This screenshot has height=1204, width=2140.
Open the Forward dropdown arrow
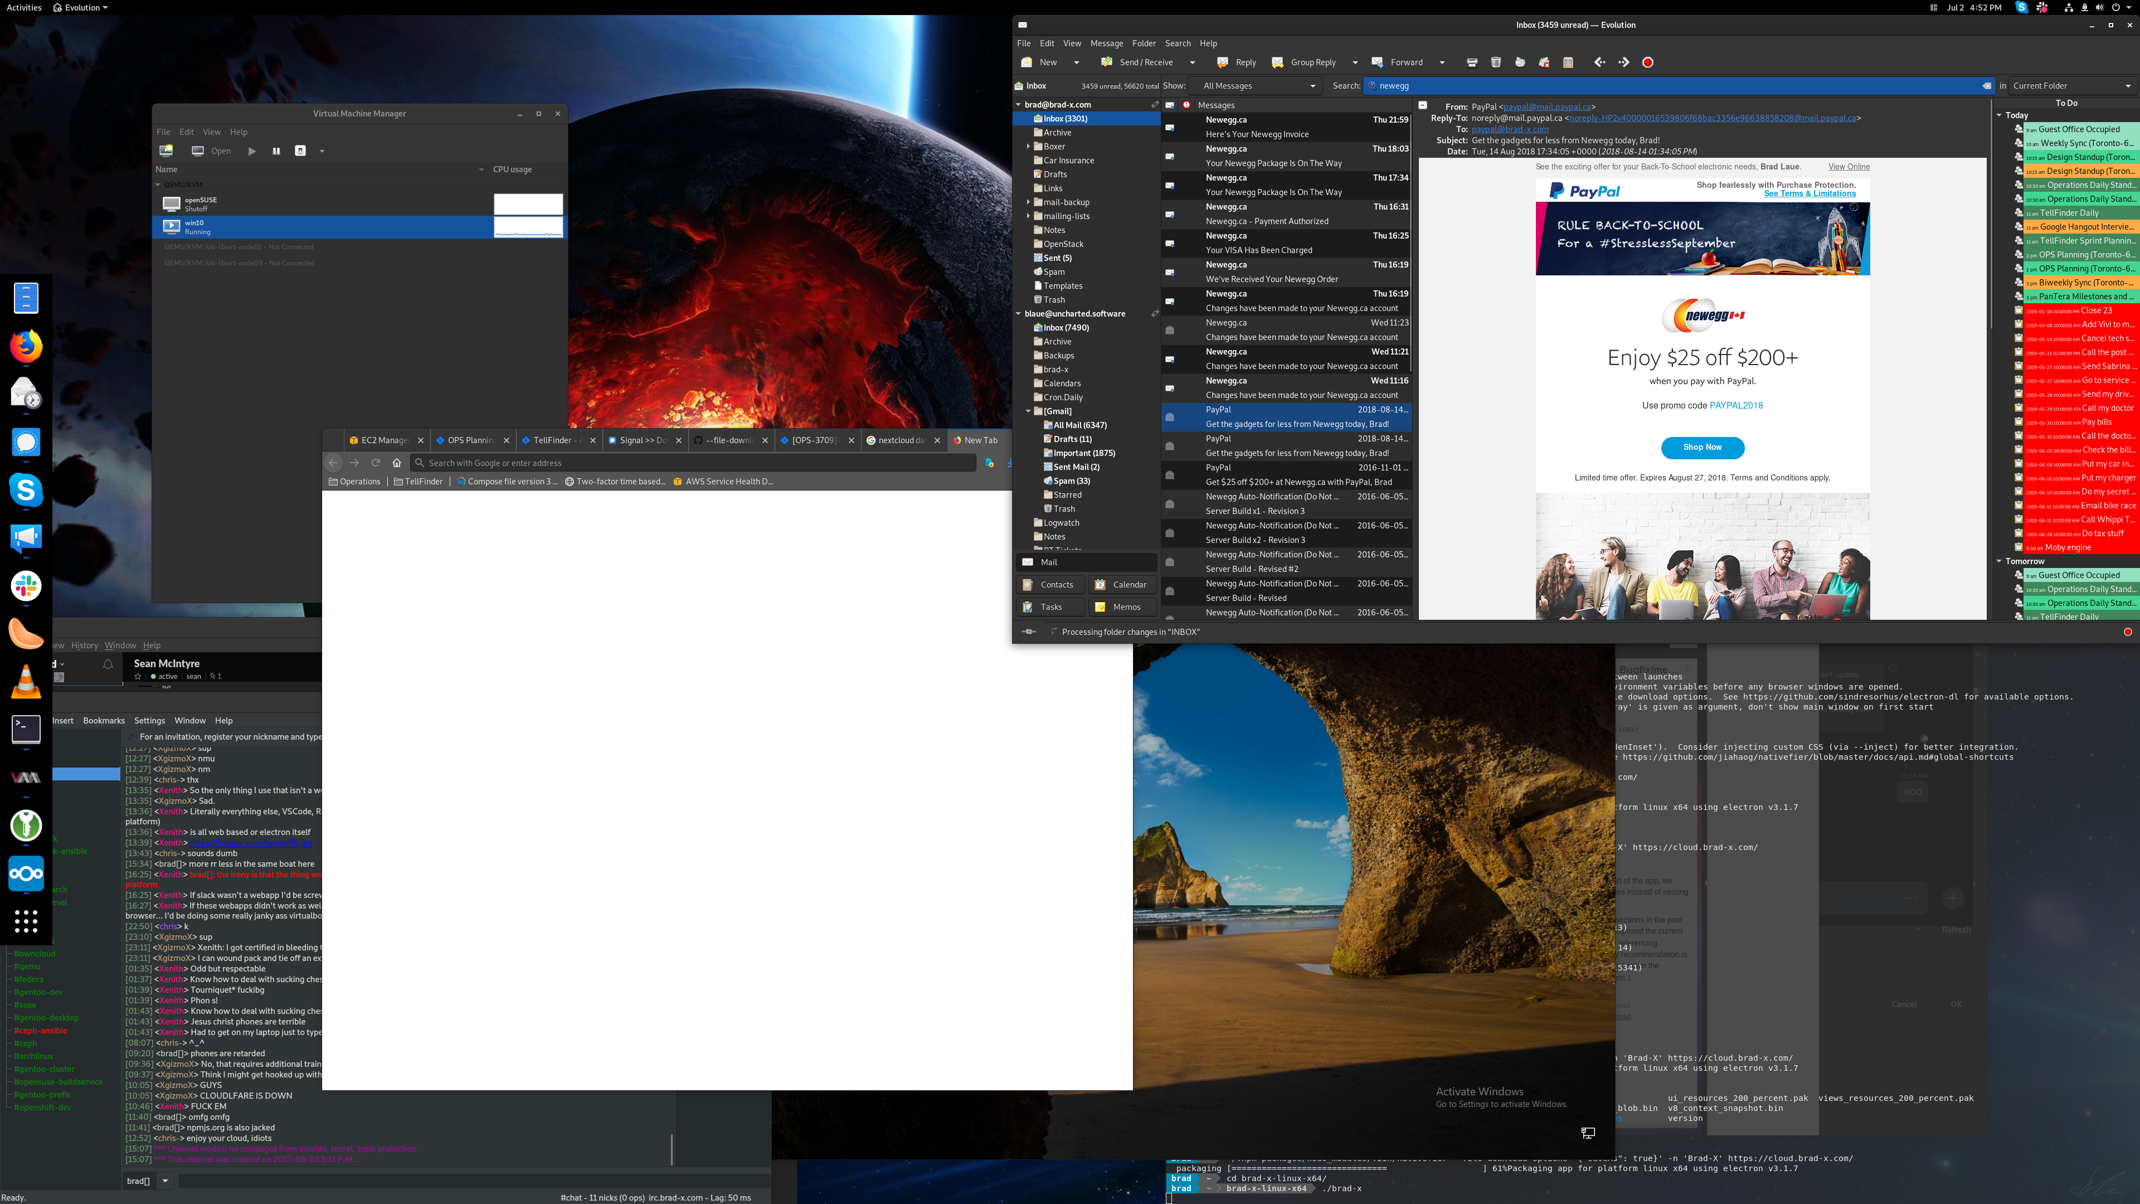click(1442, 62)
